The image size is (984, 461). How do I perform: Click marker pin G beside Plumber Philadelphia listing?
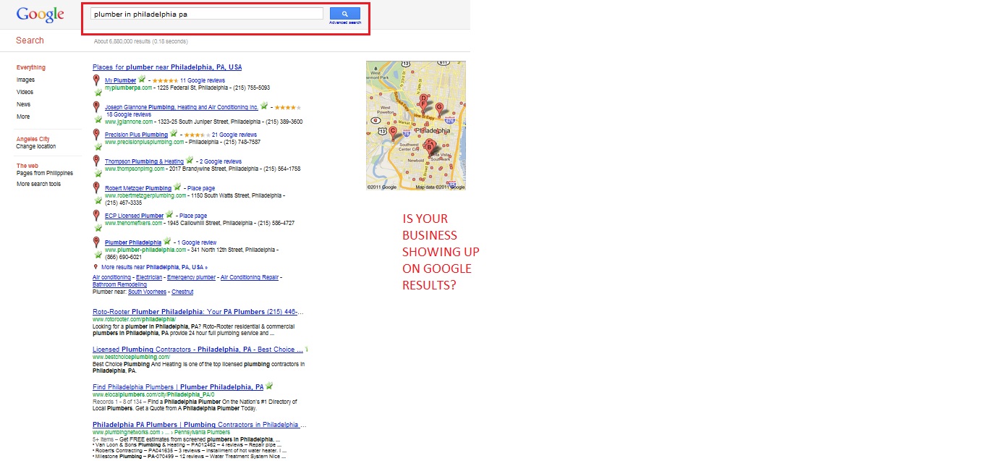pyautogui.click(x=96, y=242)
